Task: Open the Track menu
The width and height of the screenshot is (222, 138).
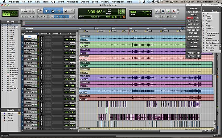Action: pyautogui.click(x=46, y=2)
